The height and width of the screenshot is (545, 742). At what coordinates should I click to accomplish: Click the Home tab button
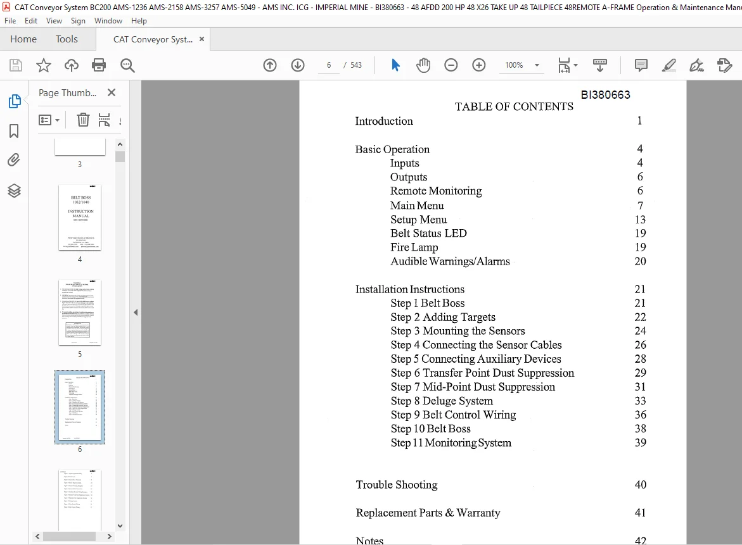(x=23, y=39)
